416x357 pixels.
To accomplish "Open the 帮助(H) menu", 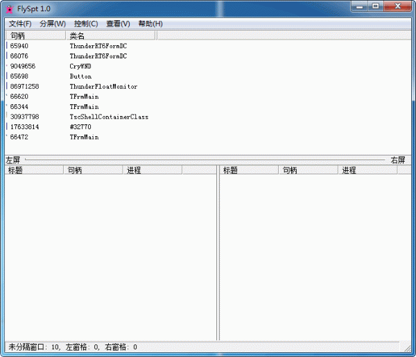I will (x=150, y=24).
